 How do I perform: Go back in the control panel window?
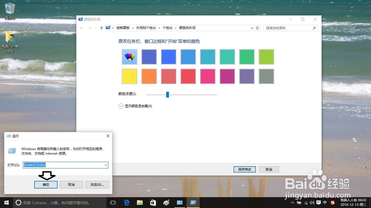[x=82, y=28]
